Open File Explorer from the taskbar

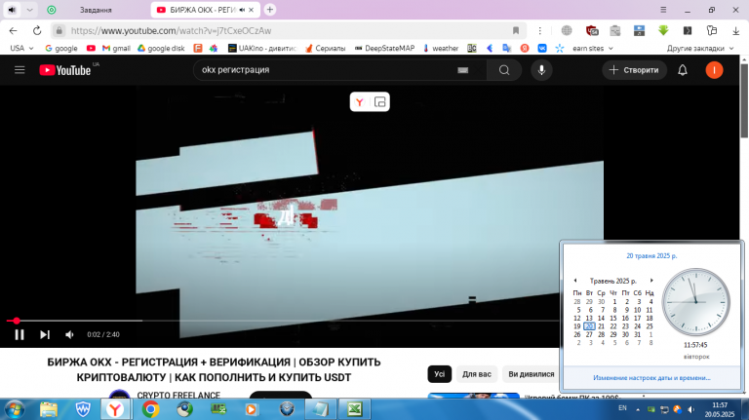point(48,409)
